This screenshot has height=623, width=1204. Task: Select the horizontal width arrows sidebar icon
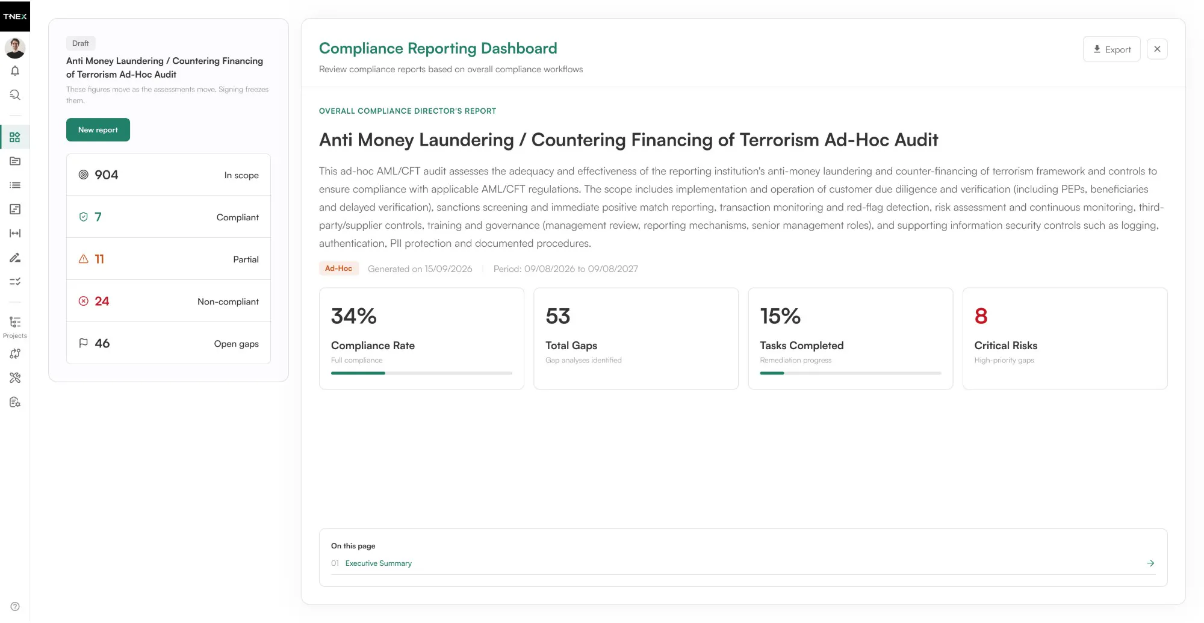15,234
